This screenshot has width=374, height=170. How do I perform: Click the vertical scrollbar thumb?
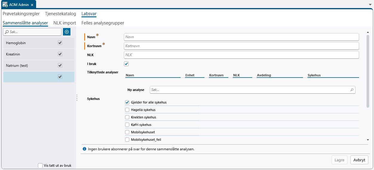point(368,71)
